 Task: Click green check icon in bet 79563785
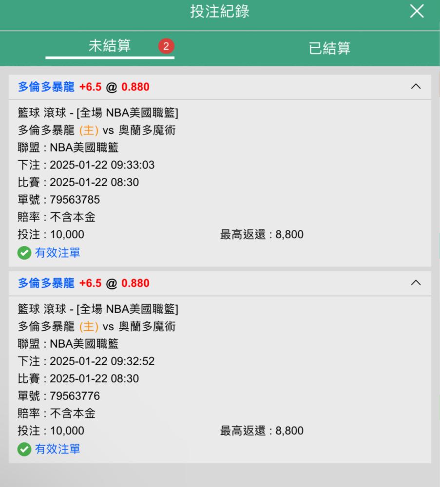(24, 253)
